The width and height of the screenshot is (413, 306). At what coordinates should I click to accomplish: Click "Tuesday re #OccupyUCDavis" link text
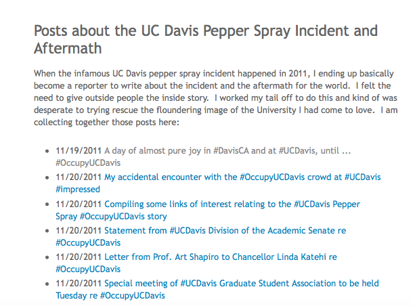tap(110, 295)
